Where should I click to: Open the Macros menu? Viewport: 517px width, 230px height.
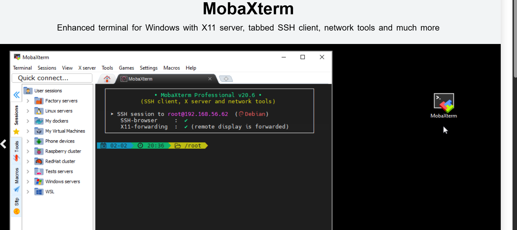(172, 68)
